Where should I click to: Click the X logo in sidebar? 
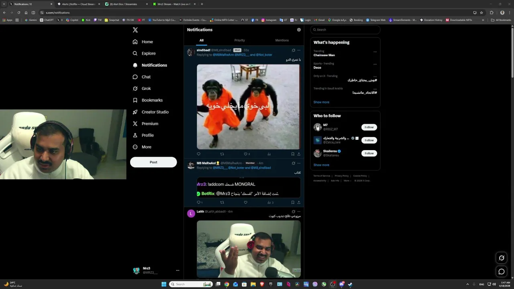[x=135, y=30]
